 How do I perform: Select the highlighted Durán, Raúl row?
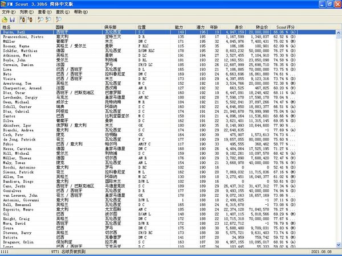[x=168, y=32]
